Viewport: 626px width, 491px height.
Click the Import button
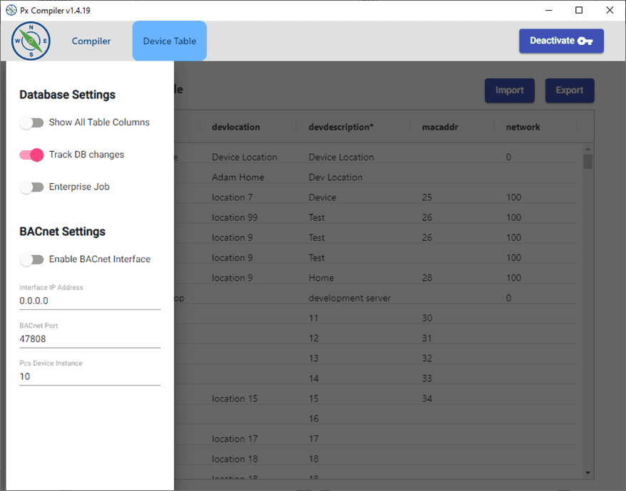(509, 91)
